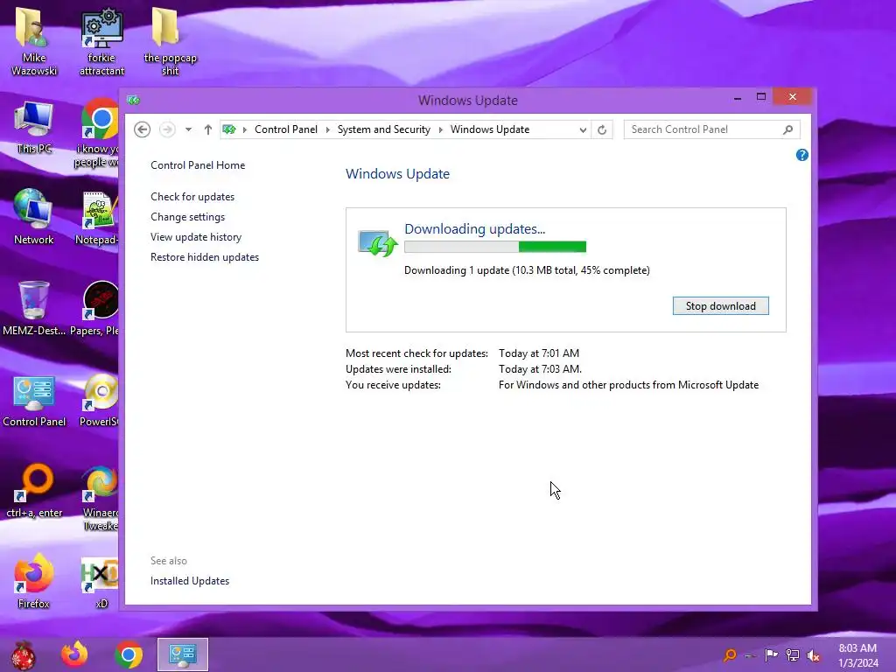The width and height of the screenshot is (896, 672).
Task: Select the Papers, Please desktop shortcut
Action: 96,307
